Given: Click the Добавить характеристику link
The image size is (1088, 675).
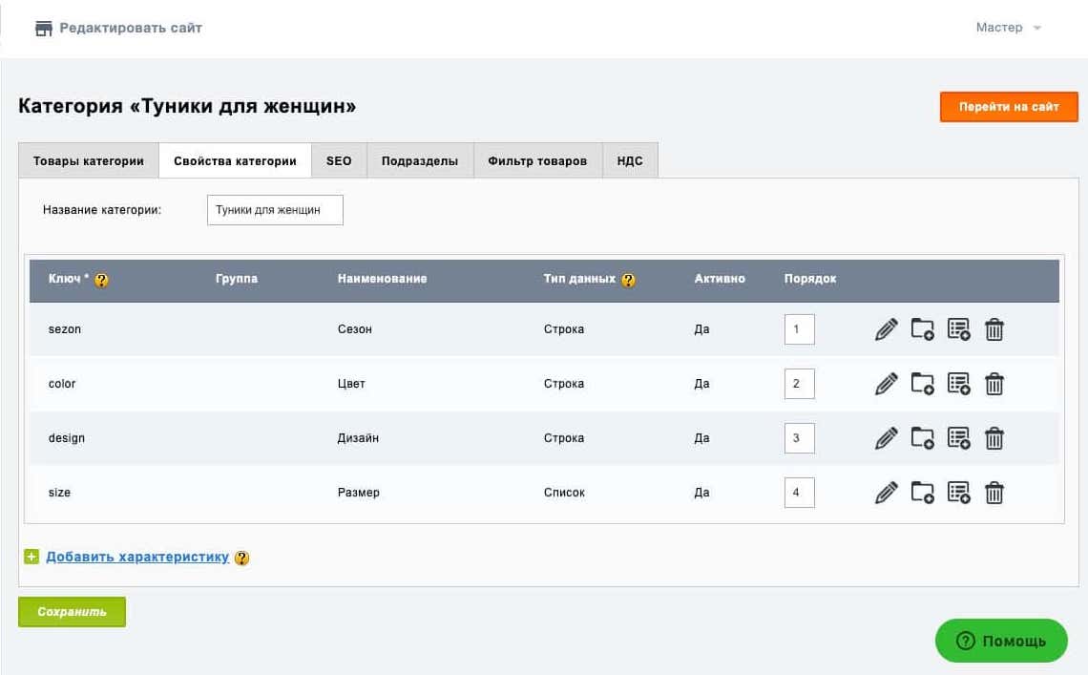Looking at the screenshot, I should (x=137, y=557).
